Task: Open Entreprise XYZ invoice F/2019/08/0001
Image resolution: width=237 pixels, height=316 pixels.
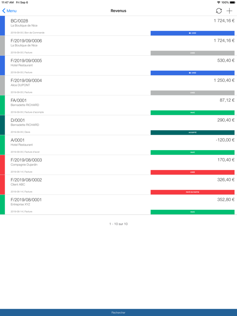Action: [118, 205]
